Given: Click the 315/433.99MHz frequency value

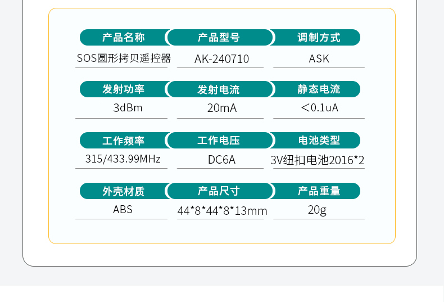Looking at the screenshot, I should [123, 159].
